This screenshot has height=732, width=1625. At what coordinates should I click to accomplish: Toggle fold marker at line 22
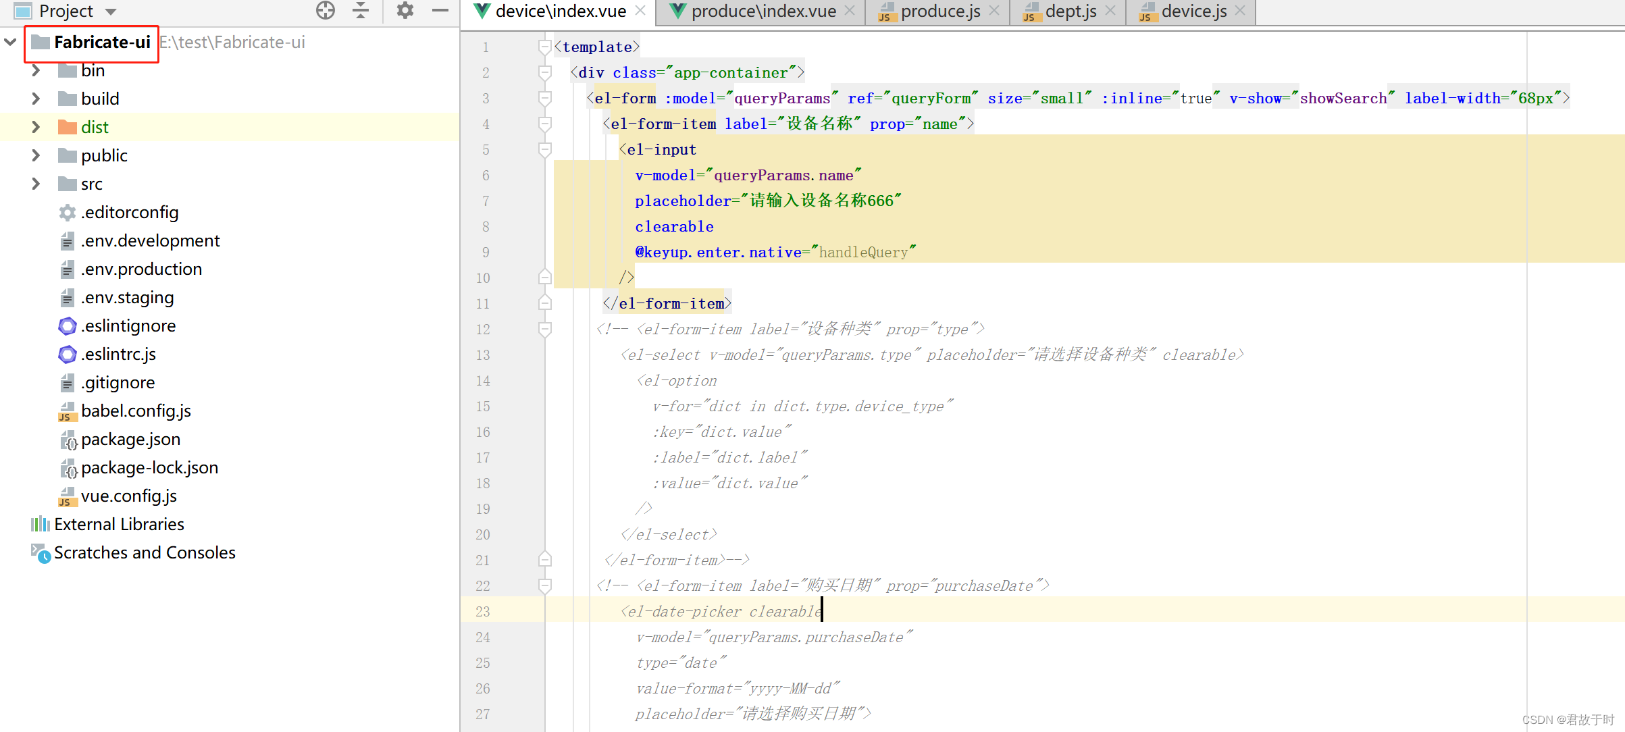click(544, 585)
